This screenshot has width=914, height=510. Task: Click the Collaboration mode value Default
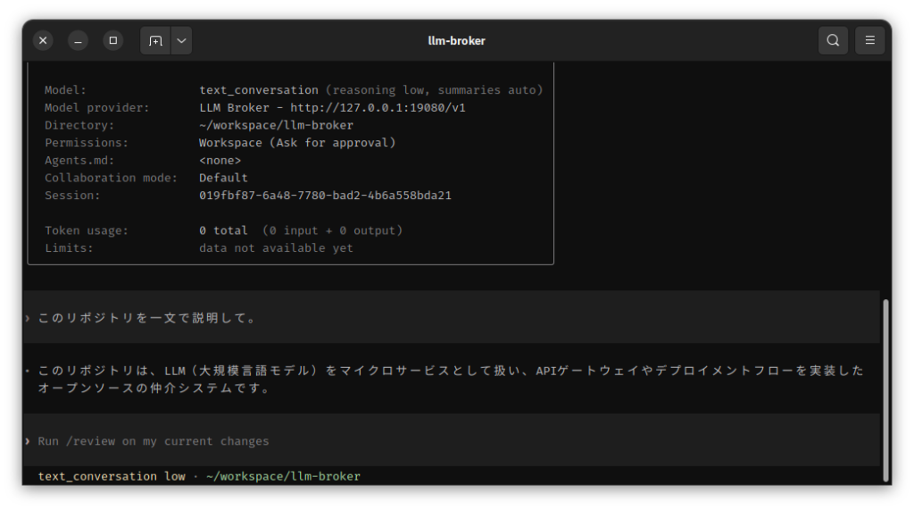223,178
